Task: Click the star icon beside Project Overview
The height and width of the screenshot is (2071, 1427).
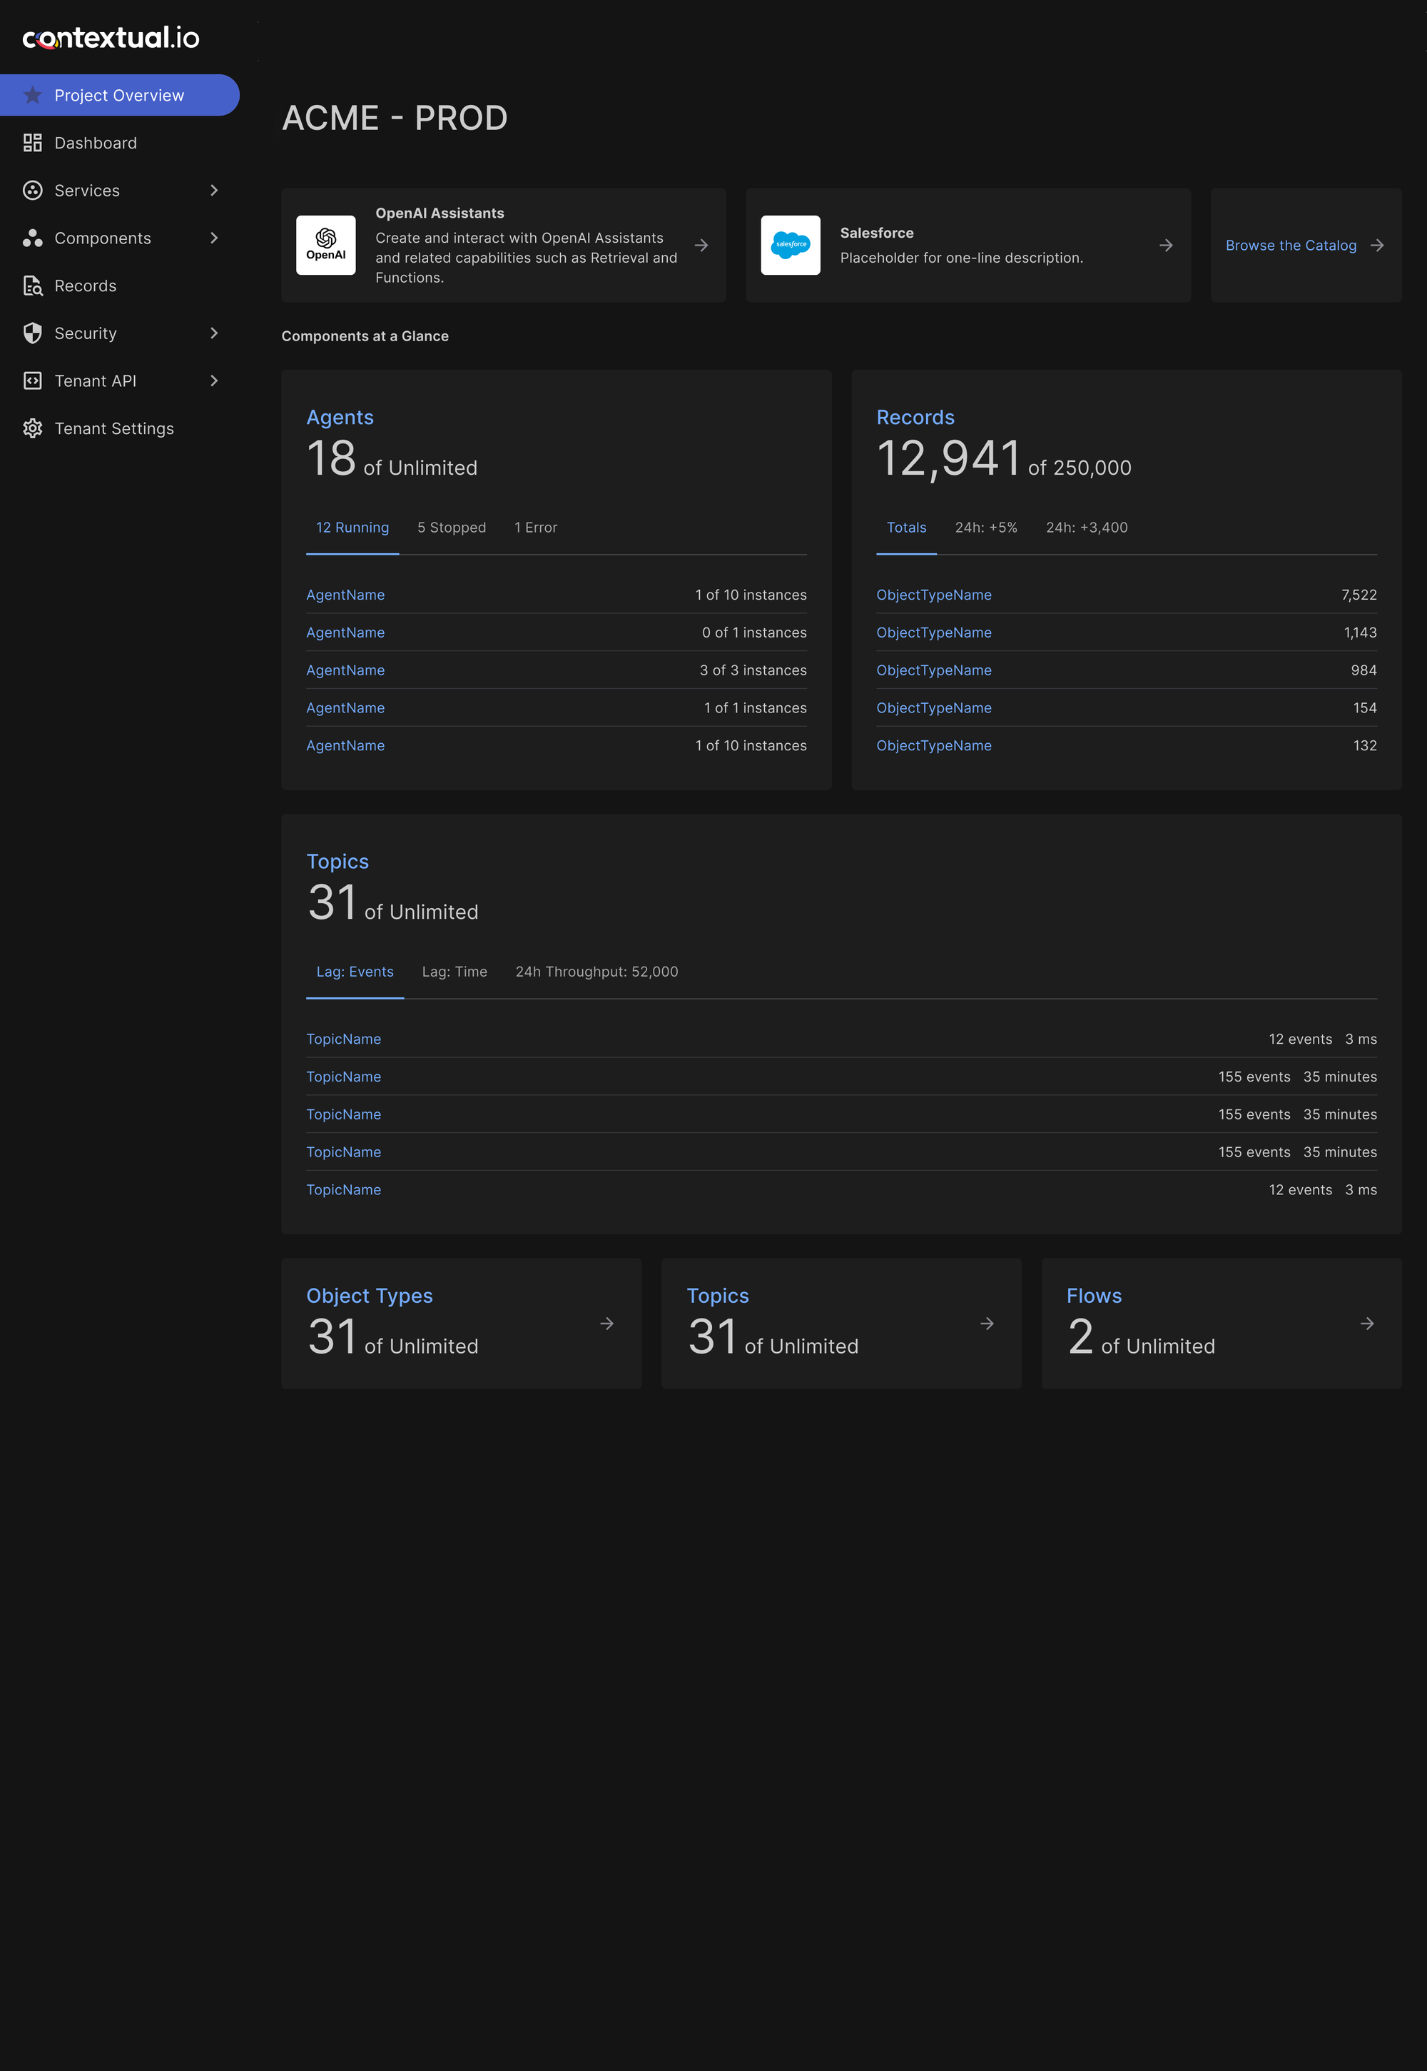Action: coord(33,95)
